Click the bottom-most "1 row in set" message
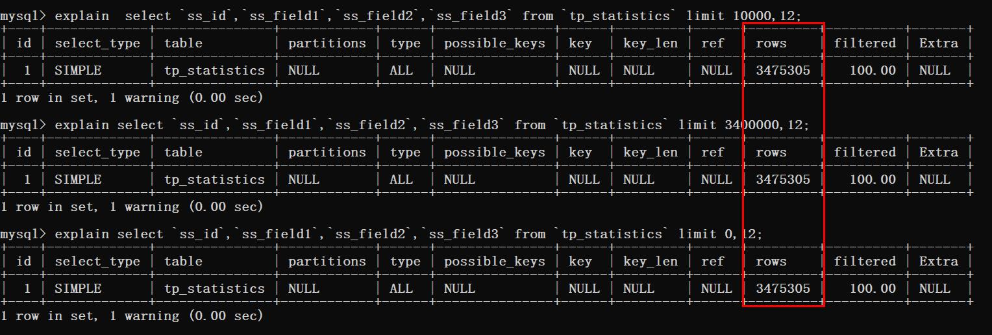Image resolution: width=992 pixels, height=335 pixels. [132, 316]
